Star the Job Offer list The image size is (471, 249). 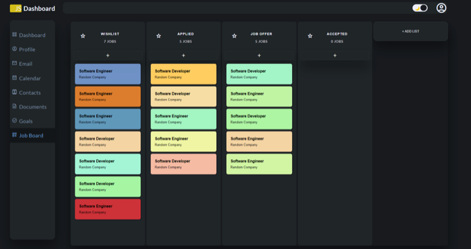pos(234,36)
